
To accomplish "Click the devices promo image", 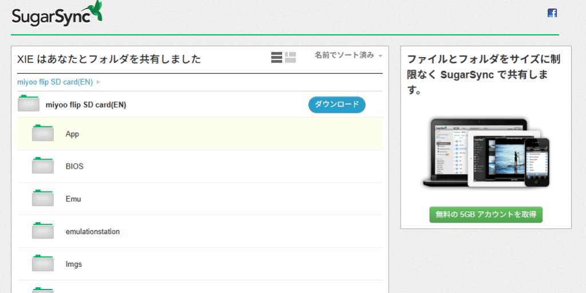I will click(486, 152).
